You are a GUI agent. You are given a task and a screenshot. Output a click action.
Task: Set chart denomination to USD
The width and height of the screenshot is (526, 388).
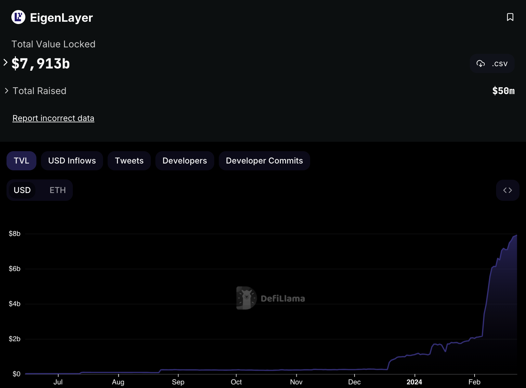pos(22,190)
